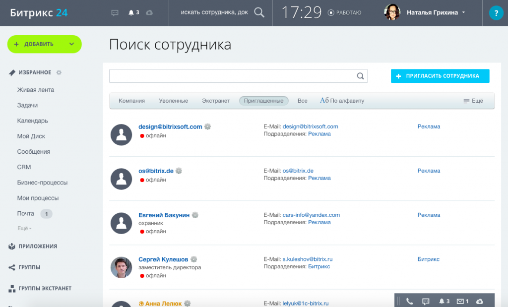
Task: Open Сообщения in sidebar
Action: click(33, 152)
